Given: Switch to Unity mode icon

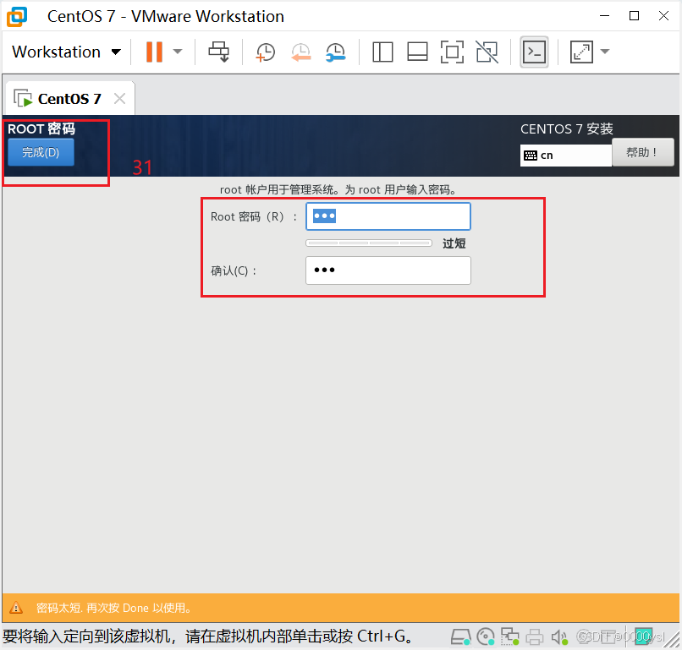Looking at the screenshot, I should (x=487, y=52).
